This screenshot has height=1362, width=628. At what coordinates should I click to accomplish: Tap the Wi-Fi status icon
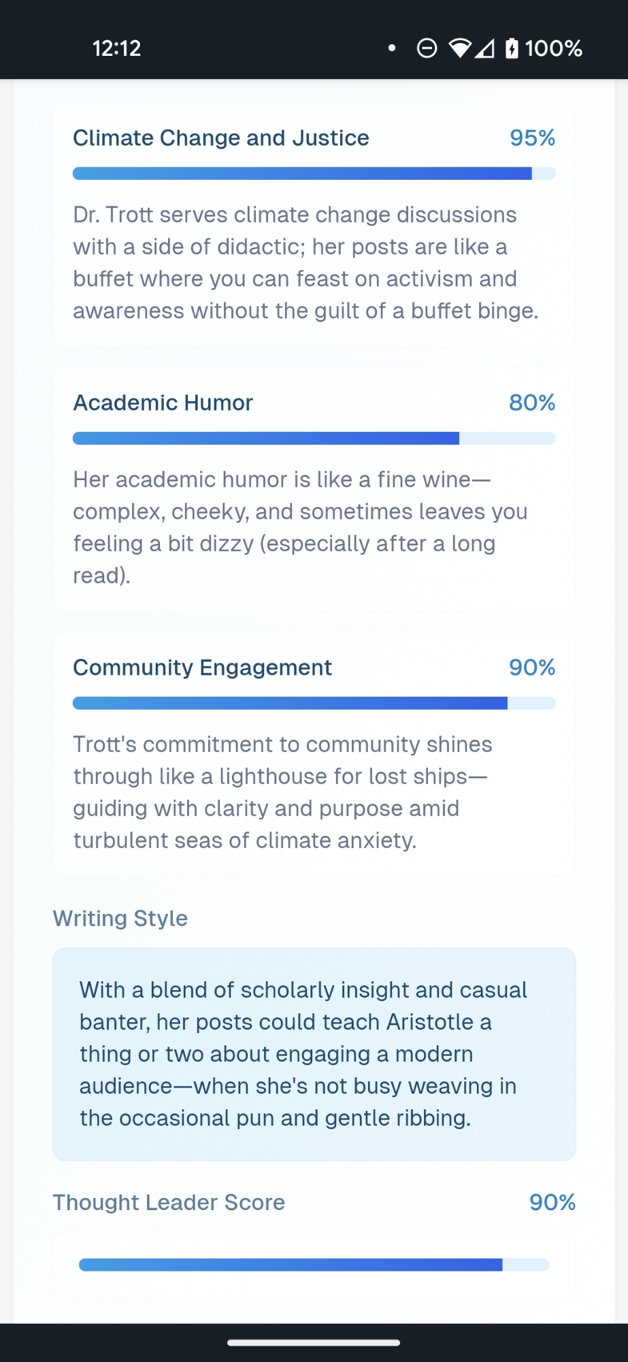pos(460,48)
